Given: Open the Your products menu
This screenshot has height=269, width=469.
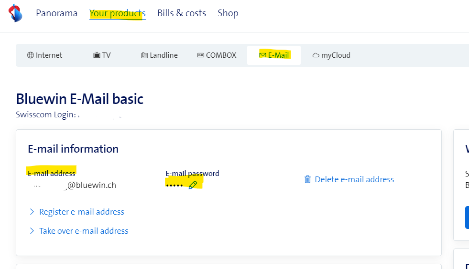Looking at the screenshot, I should [117, 13].
